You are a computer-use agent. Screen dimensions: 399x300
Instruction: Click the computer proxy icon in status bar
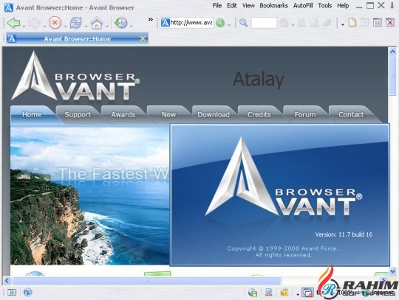click(x=268, y=293)
